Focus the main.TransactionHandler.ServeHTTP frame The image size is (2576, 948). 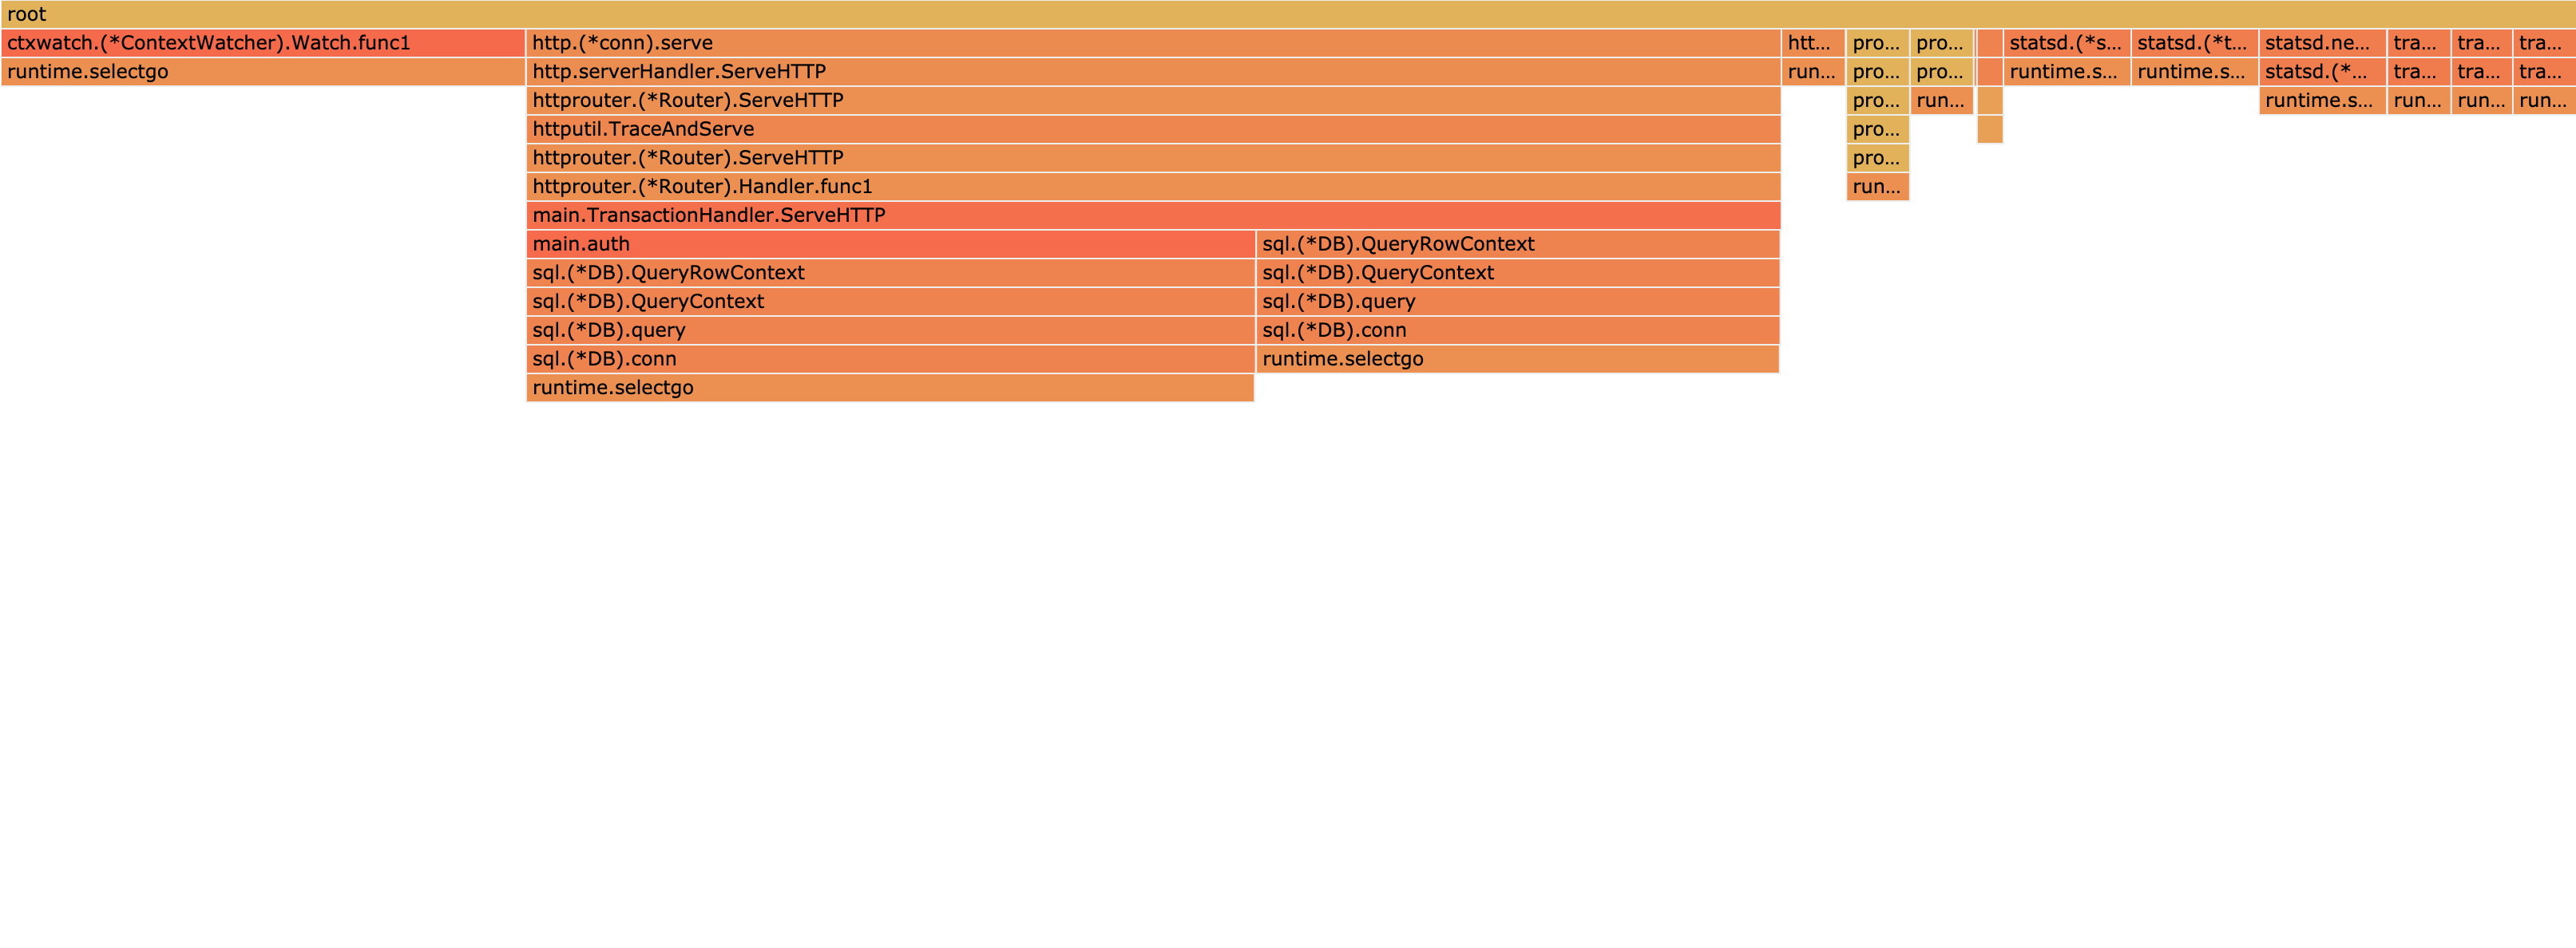click(x=1152, y=215)
